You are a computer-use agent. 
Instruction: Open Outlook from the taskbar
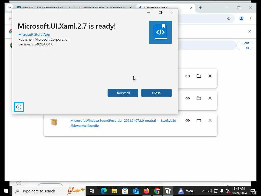tap(136, 191)
